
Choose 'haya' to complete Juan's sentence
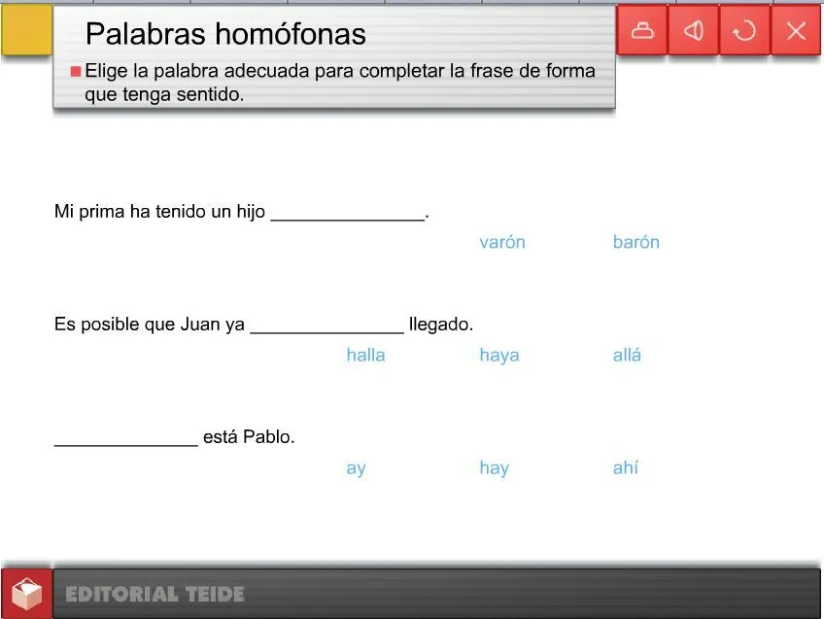pos(499,355)
